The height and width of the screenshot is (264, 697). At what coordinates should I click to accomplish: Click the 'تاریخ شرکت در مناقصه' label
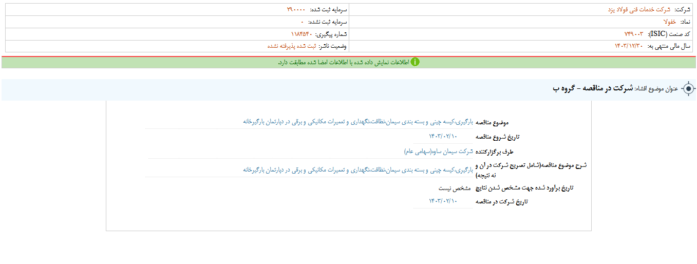(501, 202)
